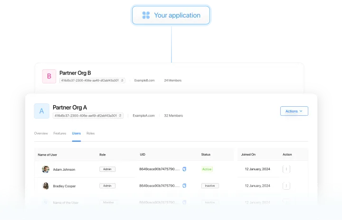
Task: Click the Partner Org B avatar letter
Action: click(x=49, y=76)
